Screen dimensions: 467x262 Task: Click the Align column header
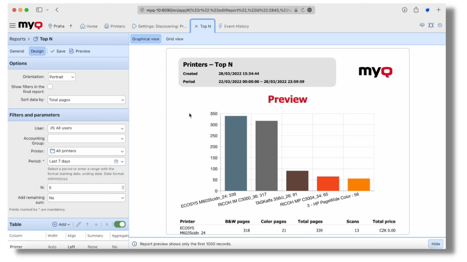[71, 236]
